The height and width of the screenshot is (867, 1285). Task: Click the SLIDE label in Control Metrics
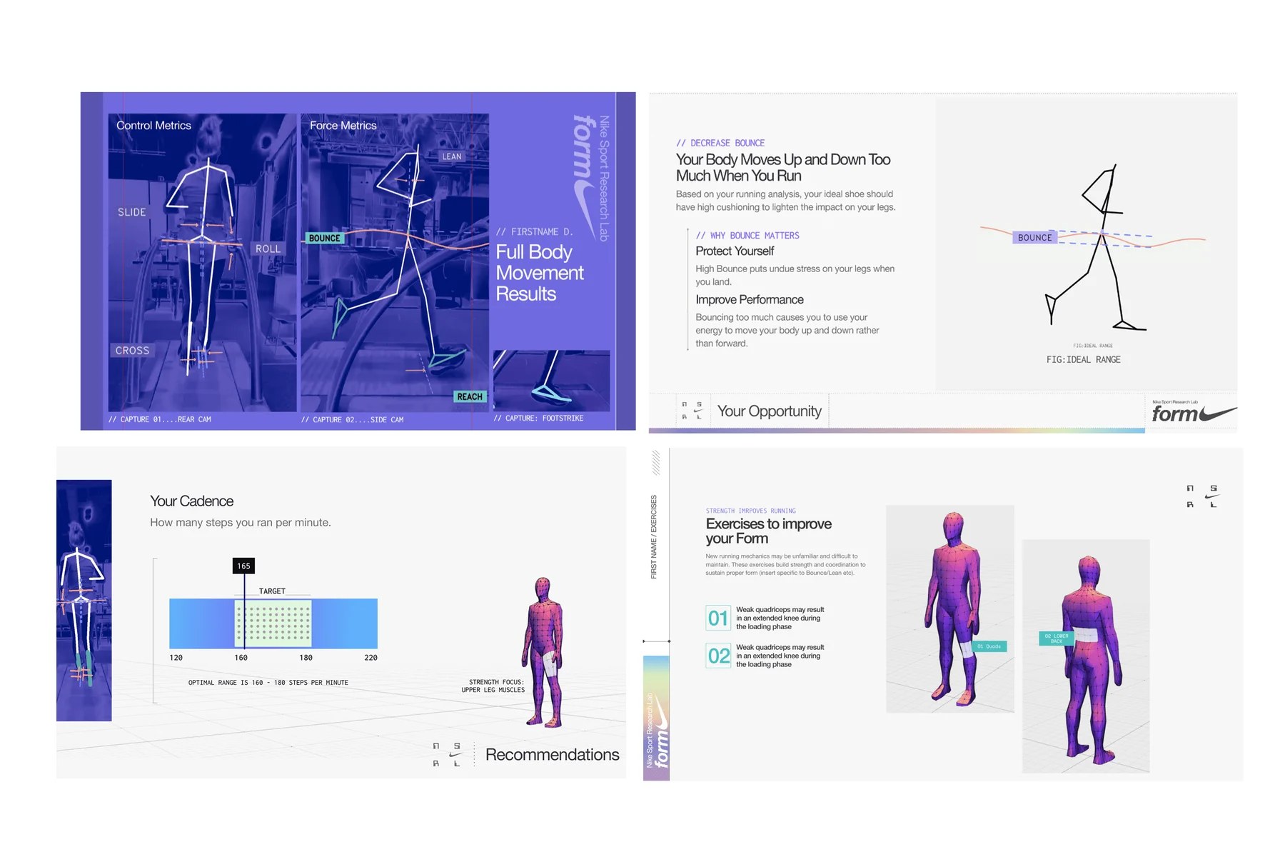[x=132, y=212]
